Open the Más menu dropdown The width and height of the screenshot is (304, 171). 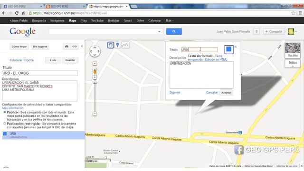(170, 20)
